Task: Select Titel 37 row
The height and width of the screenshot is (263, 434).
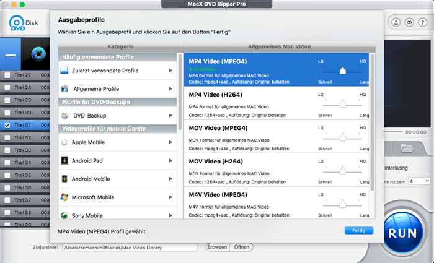Action: point(25,200)
